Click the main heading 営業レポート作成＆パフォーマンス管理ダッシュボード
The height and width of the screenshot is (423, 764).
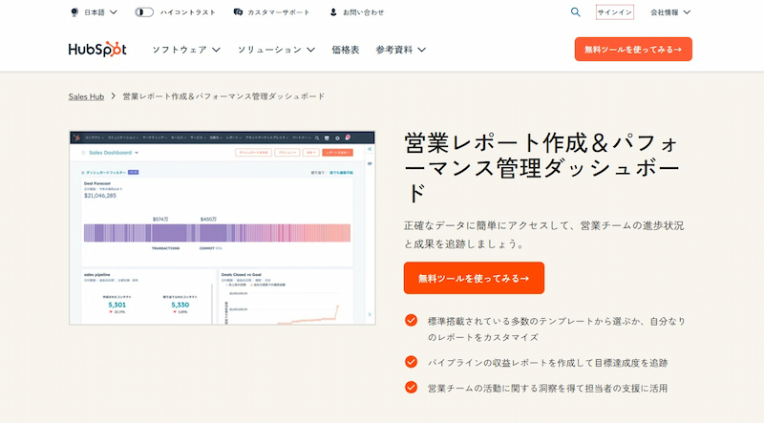click(541, 168)
